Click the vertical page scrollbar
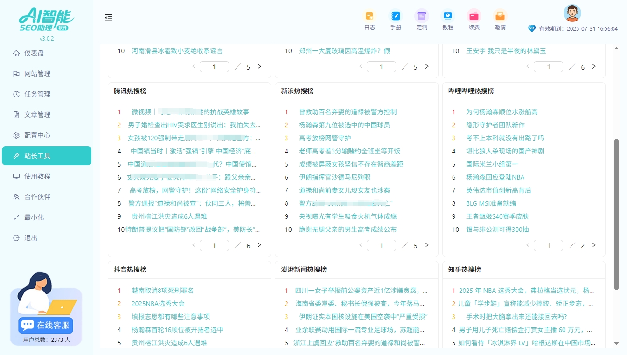Screen dimensions: 627x355 [616, 215]
